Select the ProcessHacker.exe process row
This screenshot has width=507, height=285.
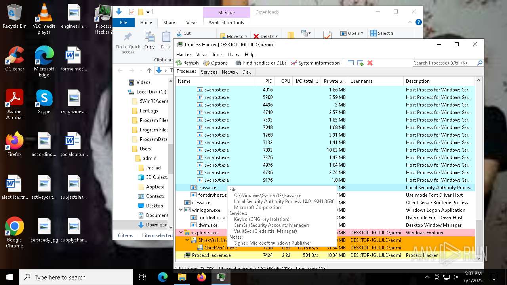[x=325, y=255]
